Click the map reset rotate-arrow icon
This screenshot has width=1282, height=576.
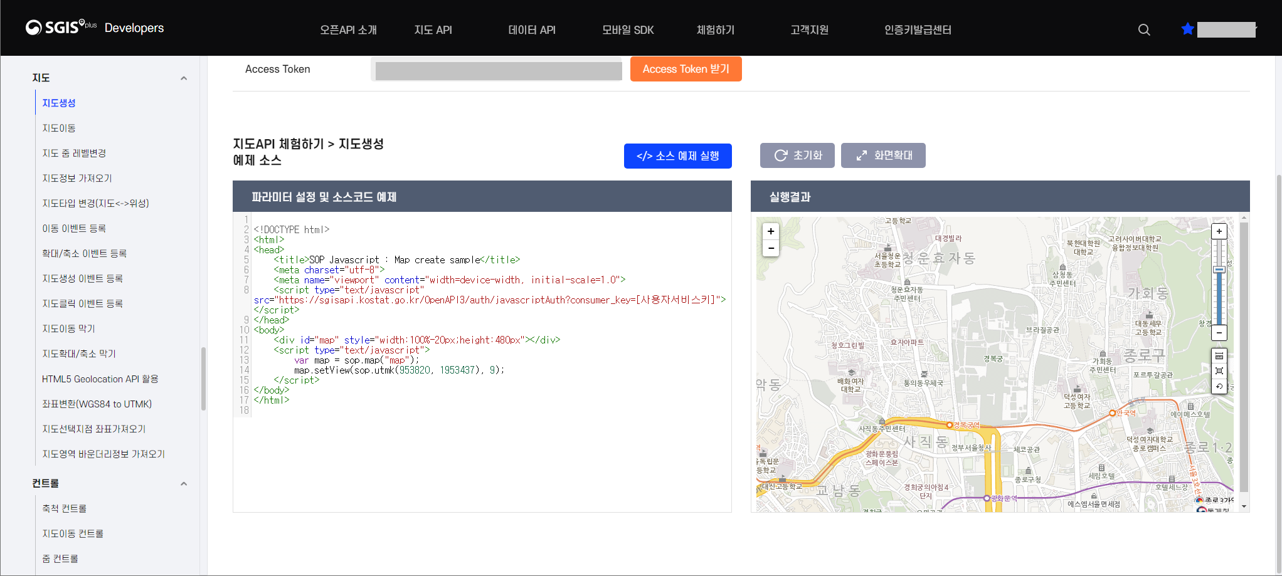(x=1219, y=386)
